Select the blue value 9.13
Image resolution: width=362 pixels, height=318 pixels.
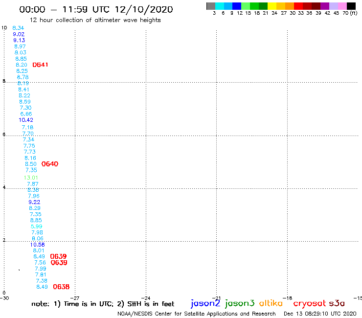point(19,40)
